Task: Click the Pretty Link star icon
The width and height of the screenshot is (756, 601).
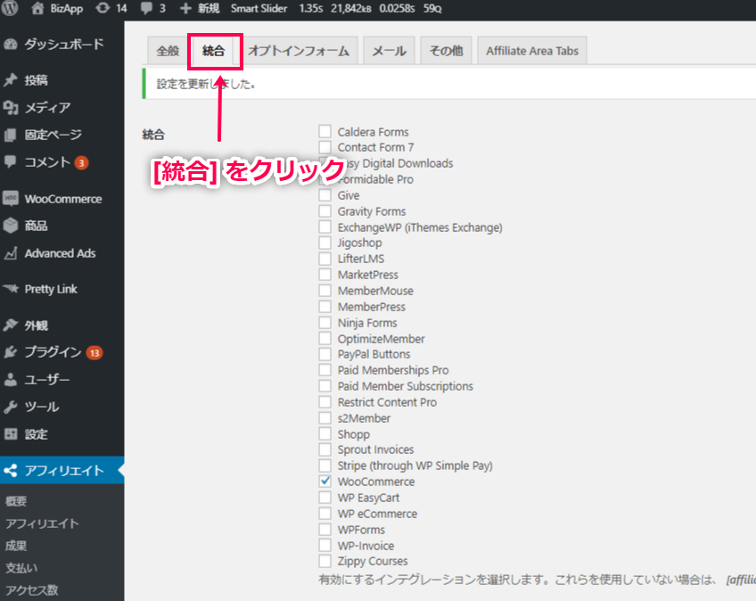Action: pos(11,289)
